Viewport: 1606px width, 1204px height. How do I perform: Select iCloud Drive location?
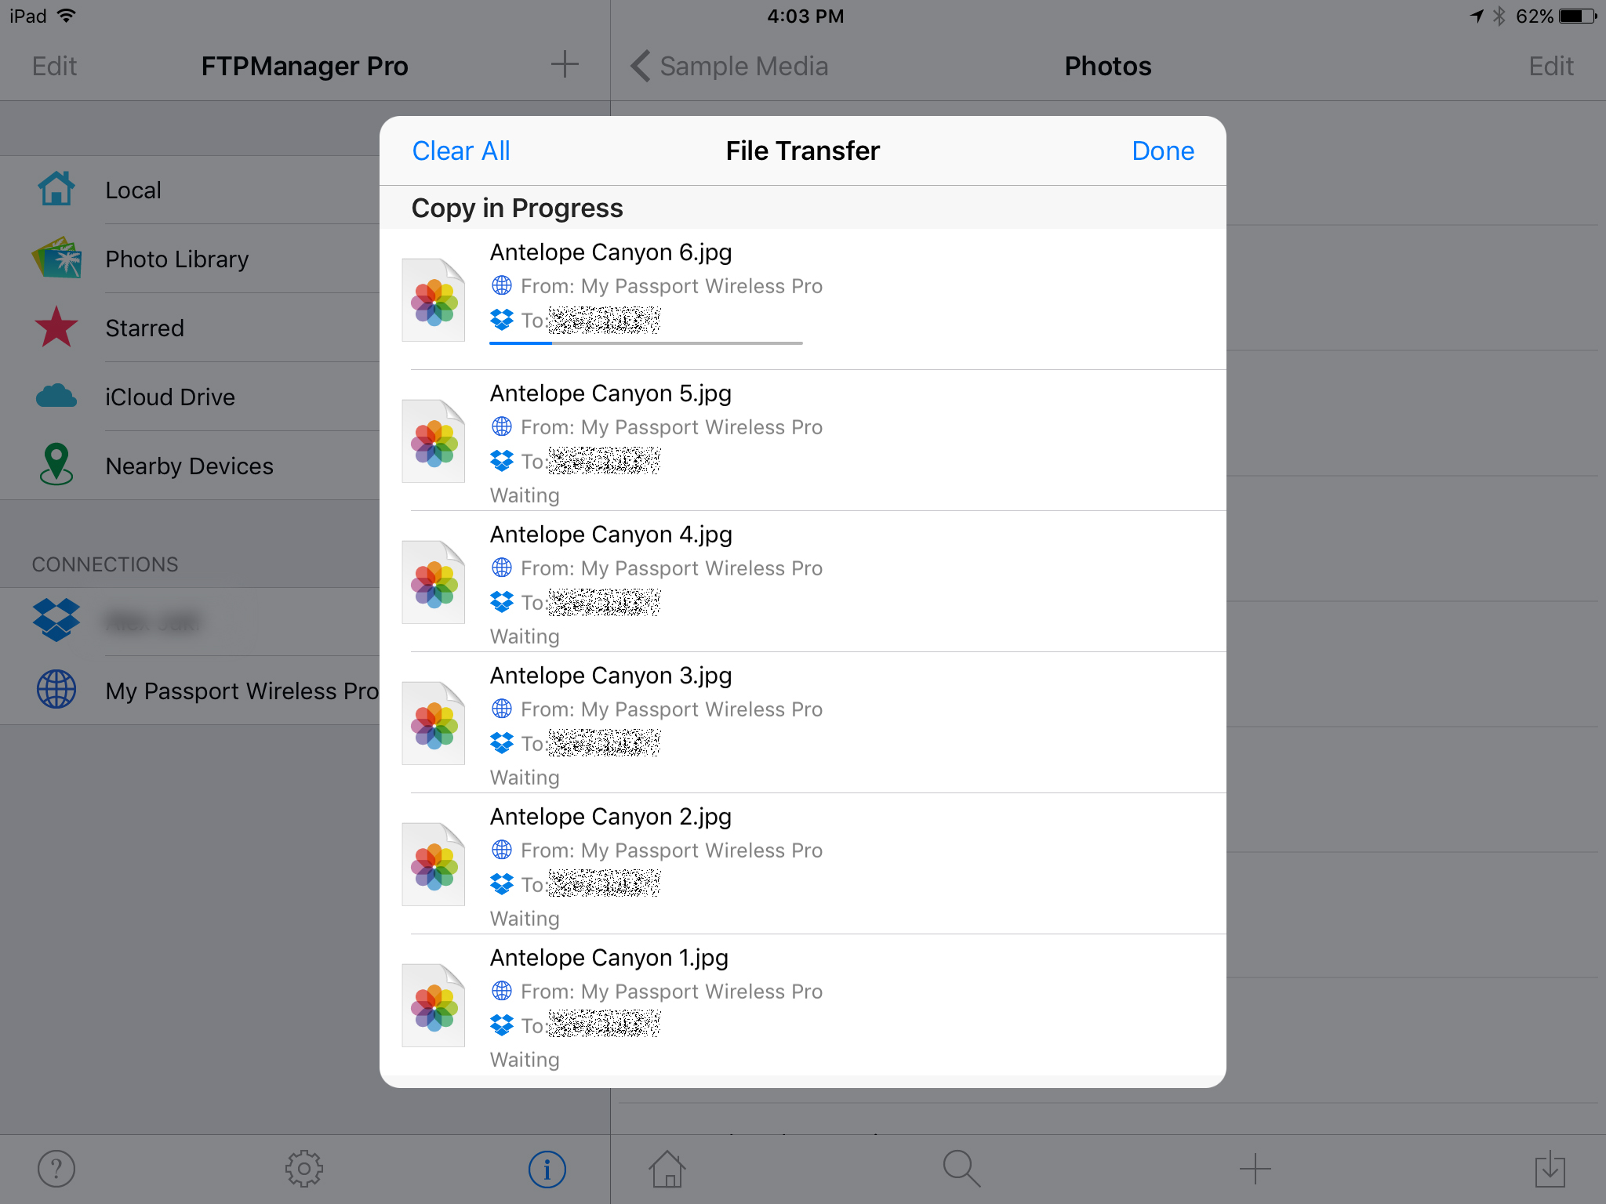[169, 397]
